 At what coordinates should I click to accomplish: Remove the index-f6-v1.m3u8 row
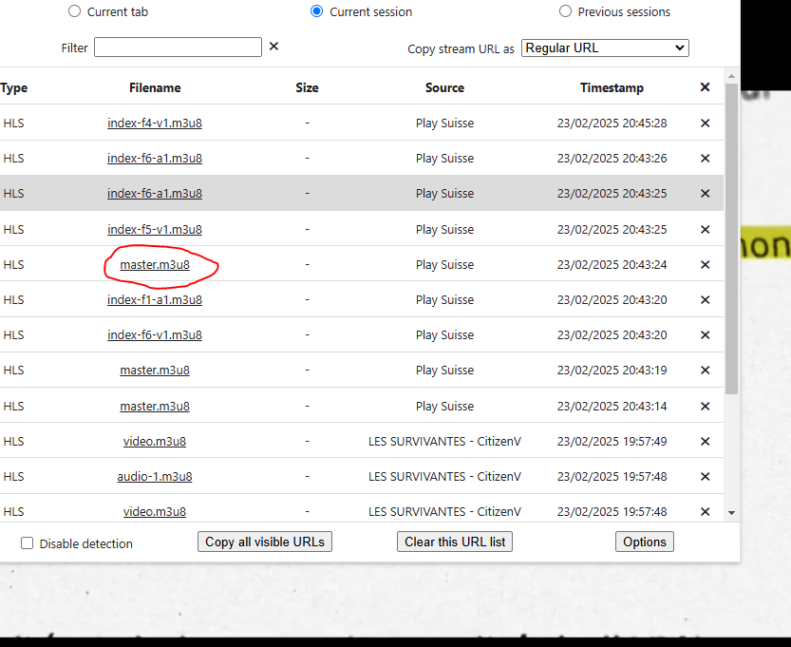tap(706, 335)
